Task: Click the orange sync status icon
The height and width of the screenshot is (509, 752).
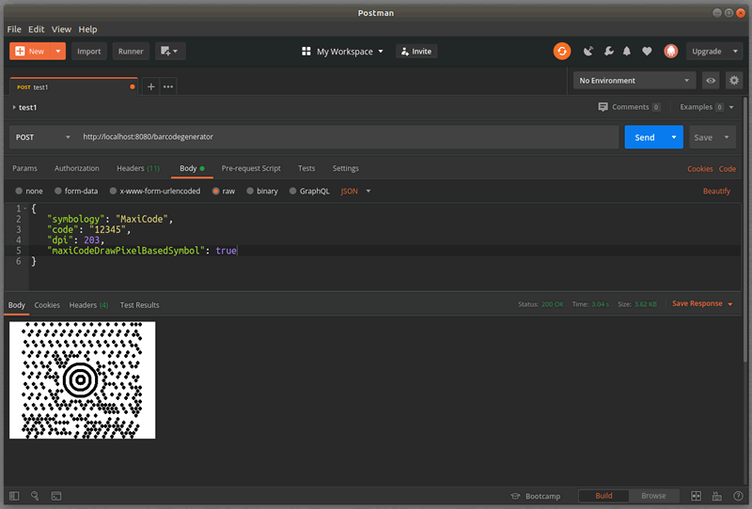Action: [x=562, y=52]
